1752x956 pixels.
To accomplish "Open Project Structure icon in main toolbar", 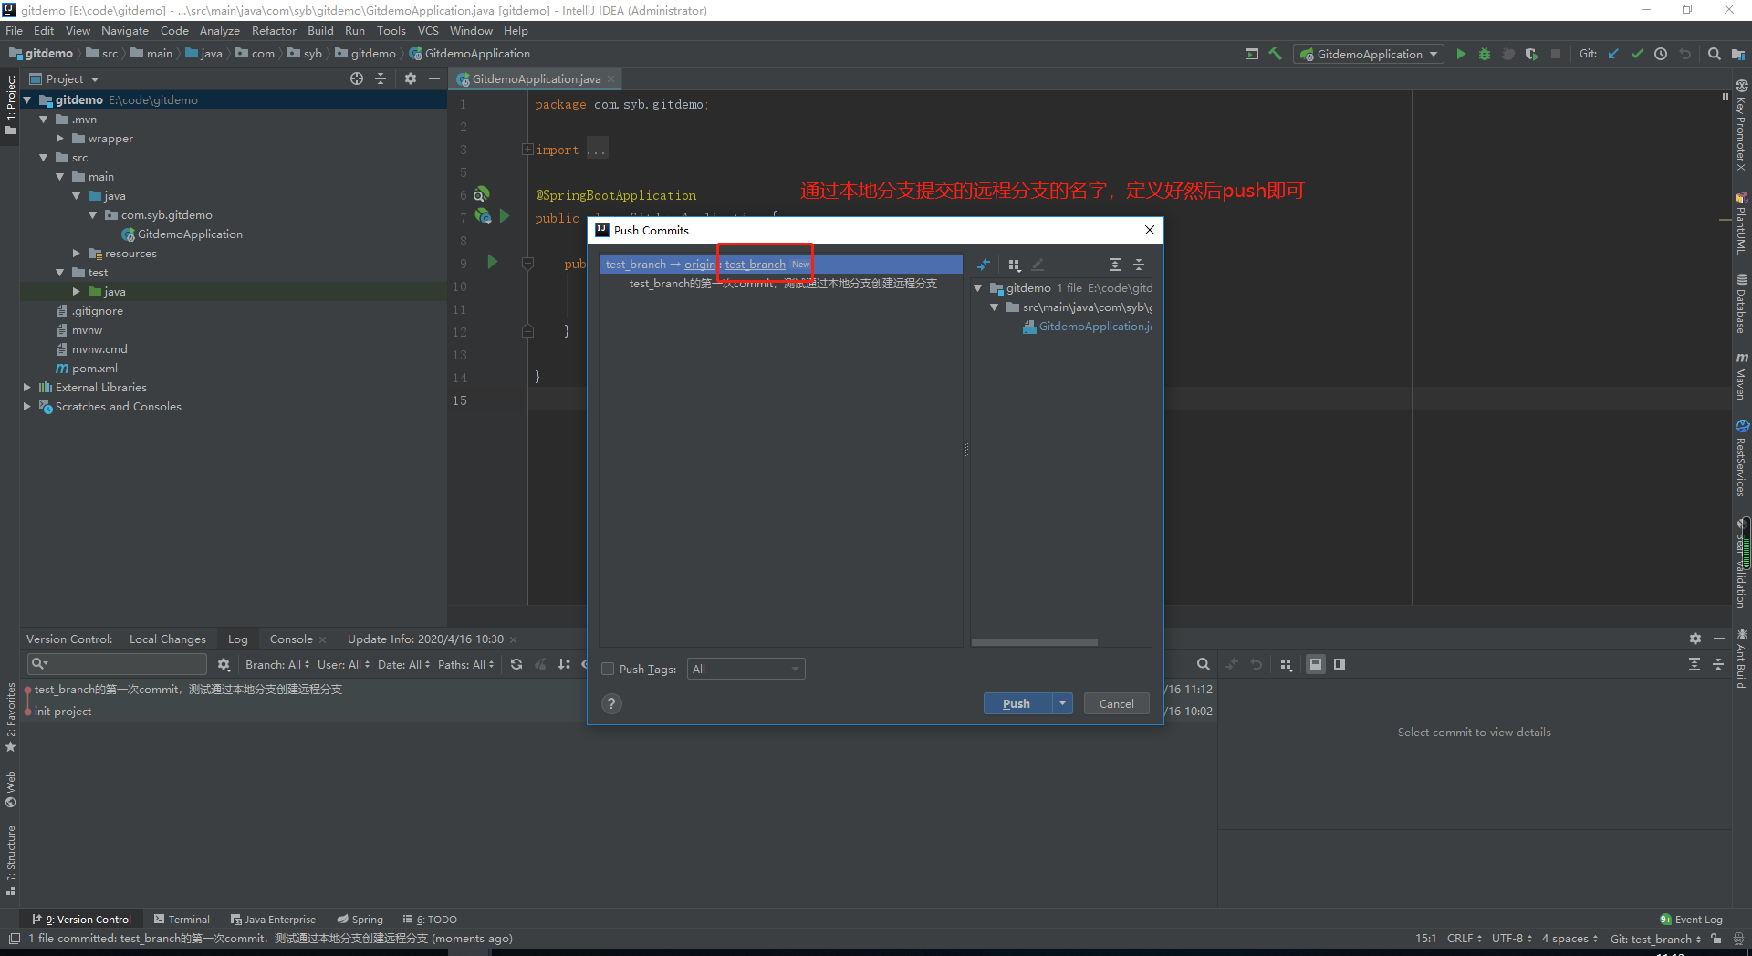I will pyautogui.click(x=1738, y=54).
